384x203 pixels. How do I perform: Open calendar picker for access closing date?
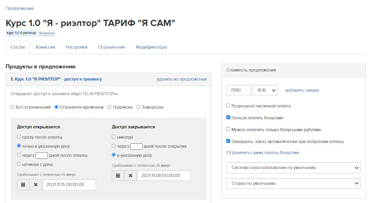[x=118, y=176]
